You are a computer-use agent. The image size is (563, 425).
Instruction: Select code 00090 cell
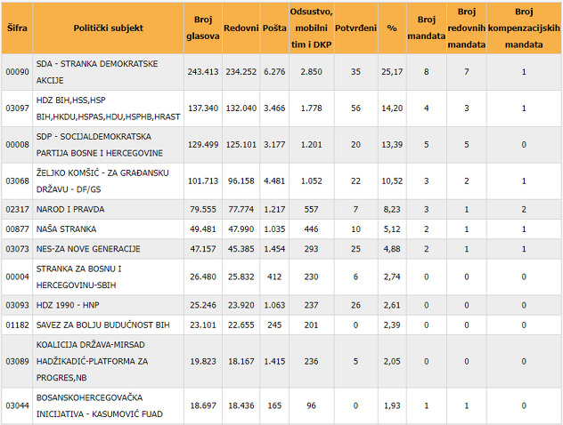[x=17, y=72]
